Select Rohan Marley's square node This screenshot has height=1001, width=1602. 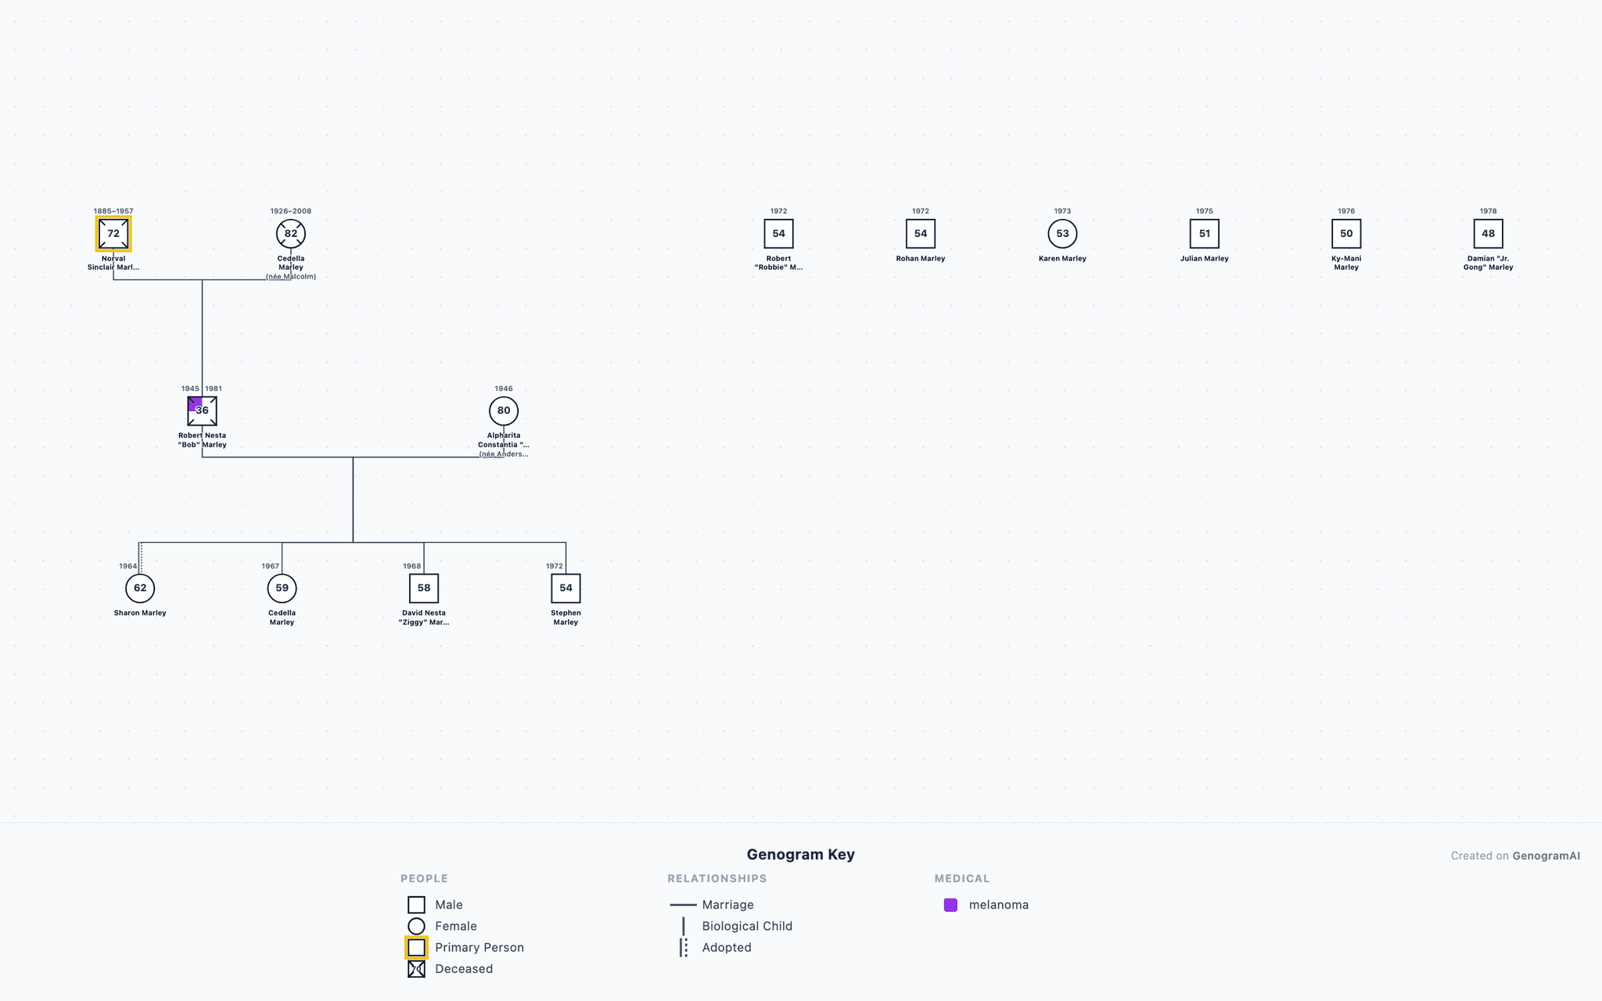tap(921, 234)
